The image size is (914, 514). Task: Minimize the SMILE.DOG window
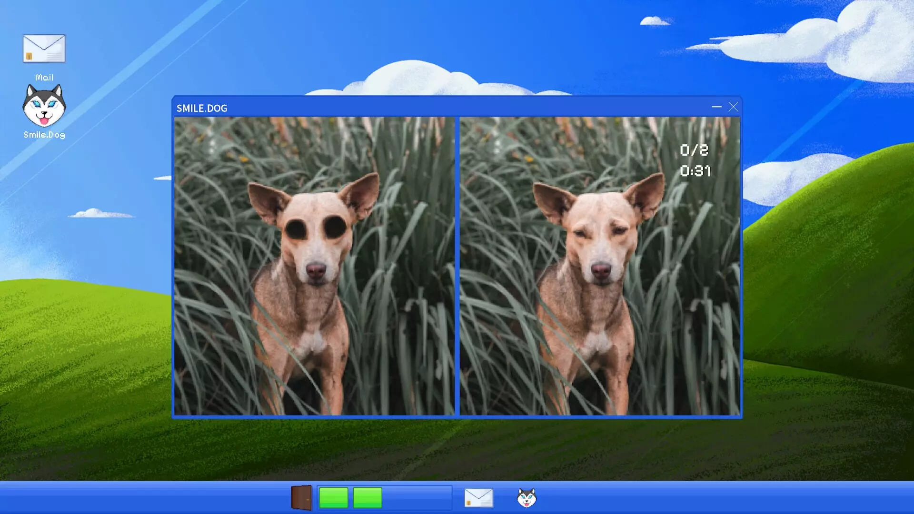(716, 108)
